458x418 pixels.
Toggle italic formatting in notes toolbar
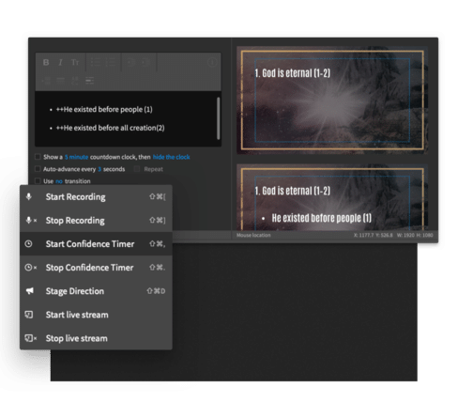click(60, 62)
